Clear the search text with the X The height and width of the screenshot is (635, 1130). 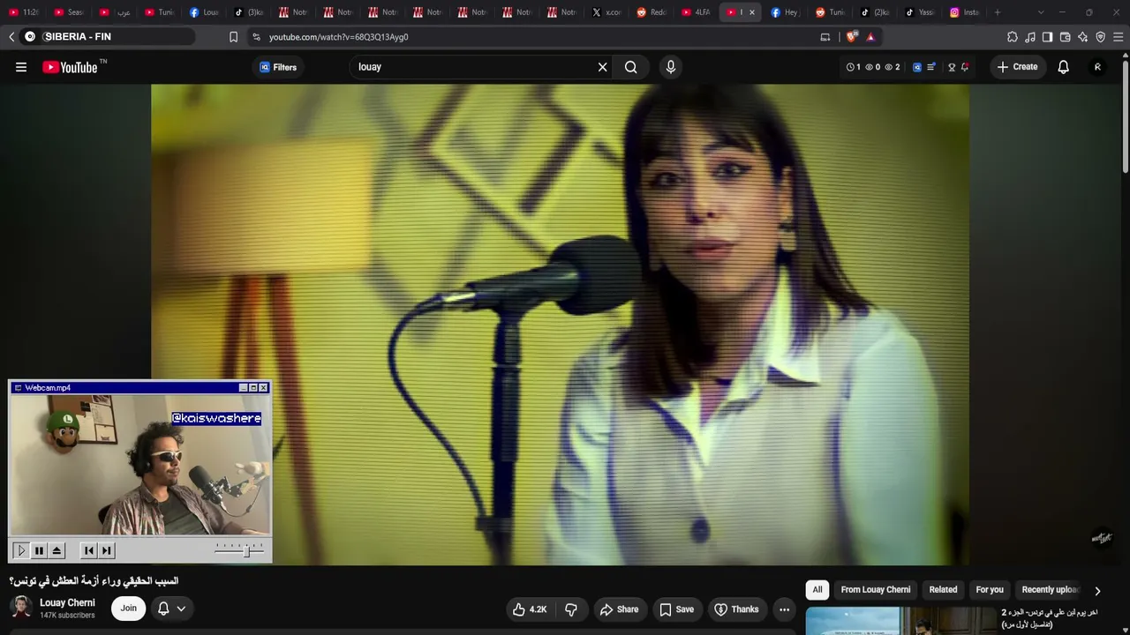point(603,67)
